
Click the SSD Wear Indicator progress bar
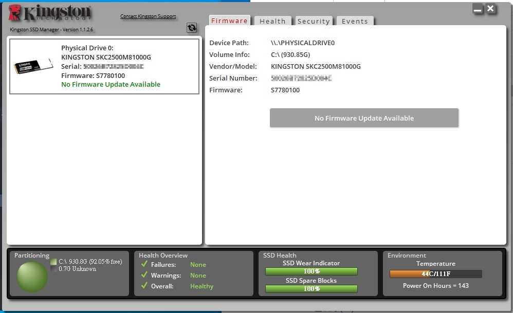point(311,271)
